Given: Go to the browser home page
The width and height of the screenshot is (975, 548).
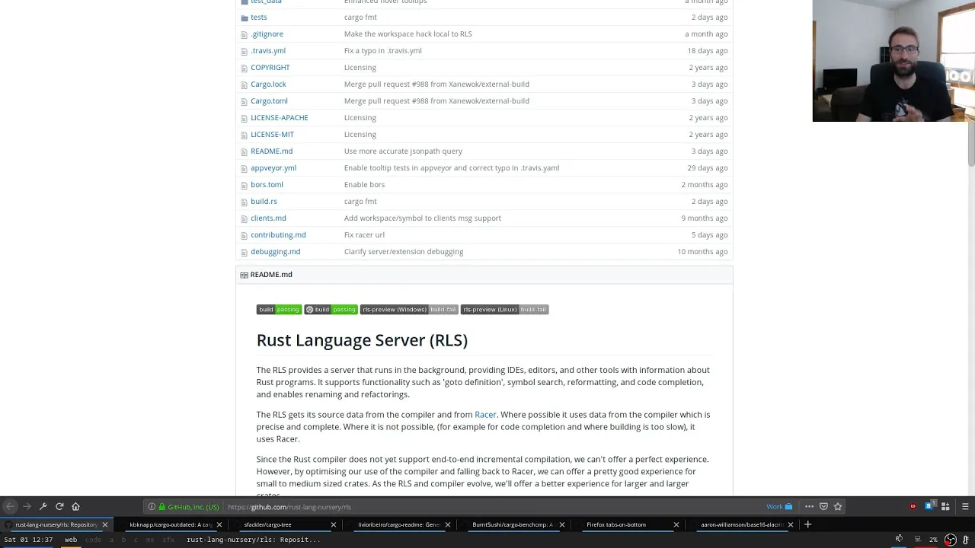Looking at the screenshot, I should click(75, 506).
